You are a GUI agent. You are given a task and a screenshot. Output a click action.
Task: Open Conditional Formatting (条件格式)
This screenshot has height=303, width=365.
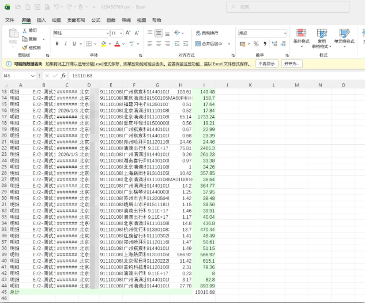(x=301, y=36)
